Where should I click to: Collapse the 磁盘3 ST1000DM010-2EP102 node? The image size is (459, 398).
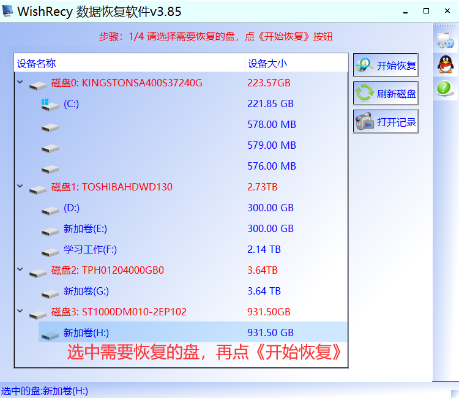(20, 310)
